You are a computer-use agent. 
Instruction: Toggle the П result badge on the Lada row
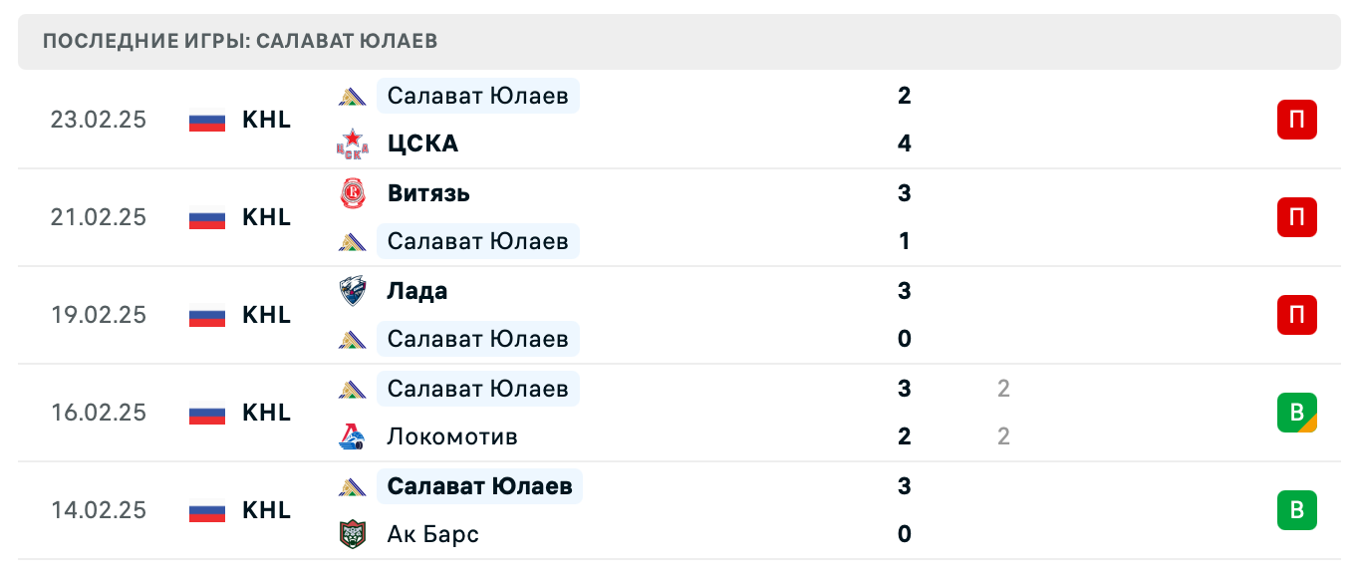tap(1296, 315)
